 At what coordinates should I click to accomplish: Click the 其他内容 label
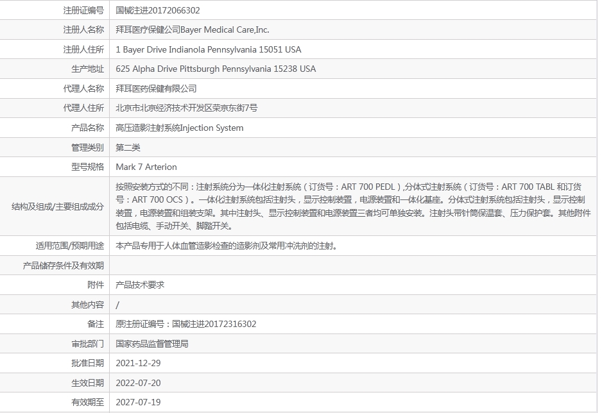[x=87, y=305]
